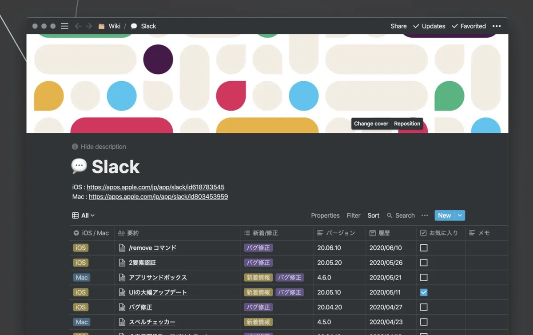Open the iOS / Mac column header menu

click(92, 233)
